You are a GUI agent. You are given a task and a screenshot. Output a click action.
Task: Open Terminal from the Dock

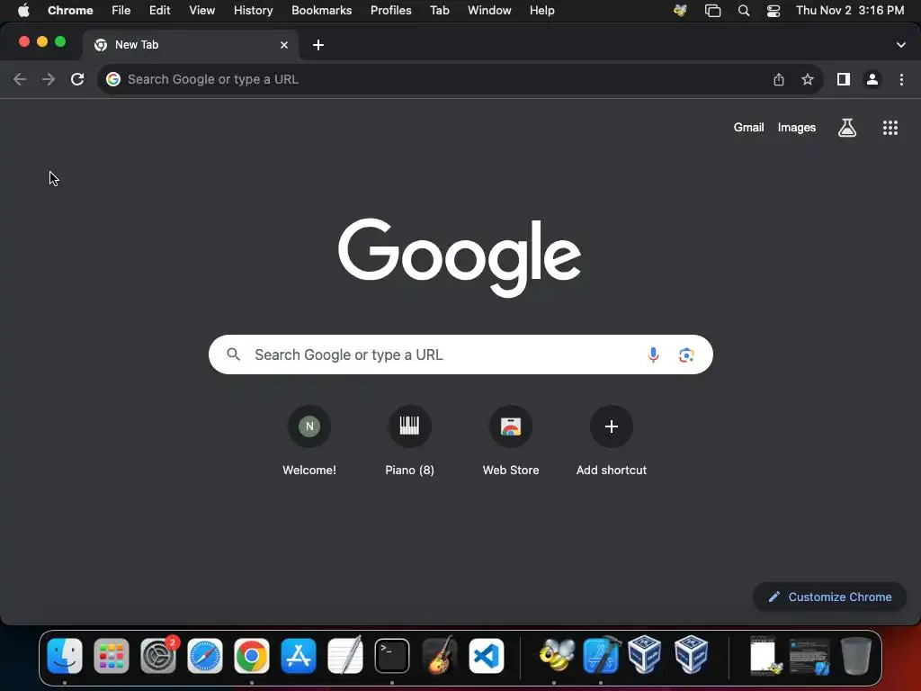coord(392,656)
